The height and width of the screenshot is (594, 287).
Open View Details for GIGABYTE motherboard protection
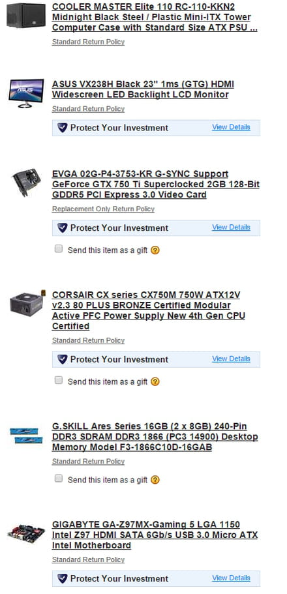click(x=231, y=578)
